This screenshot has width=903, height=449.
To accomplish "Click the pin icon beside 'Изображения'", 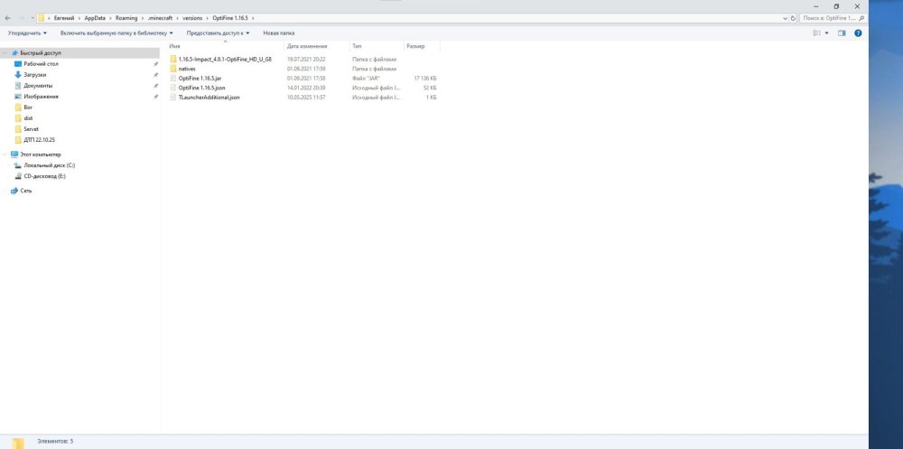I will (x=156, y=97).
